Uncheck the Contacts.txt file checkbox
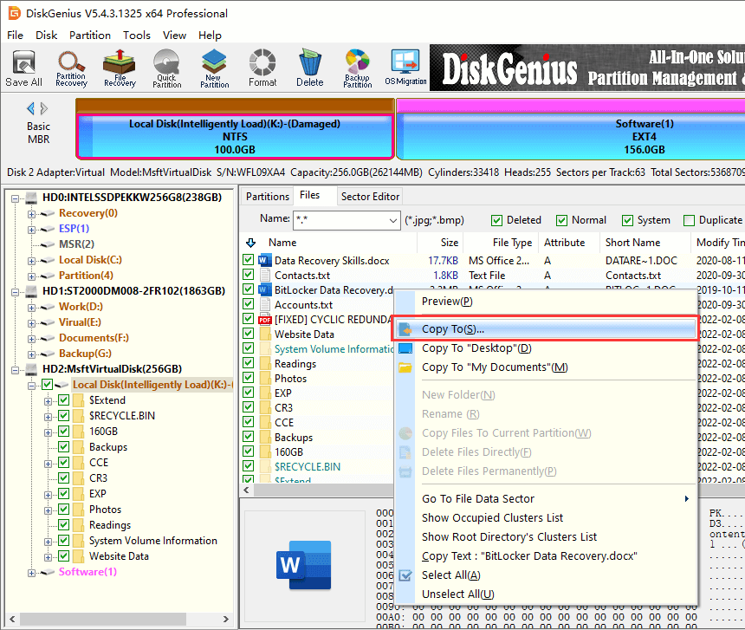 point(249,276)
